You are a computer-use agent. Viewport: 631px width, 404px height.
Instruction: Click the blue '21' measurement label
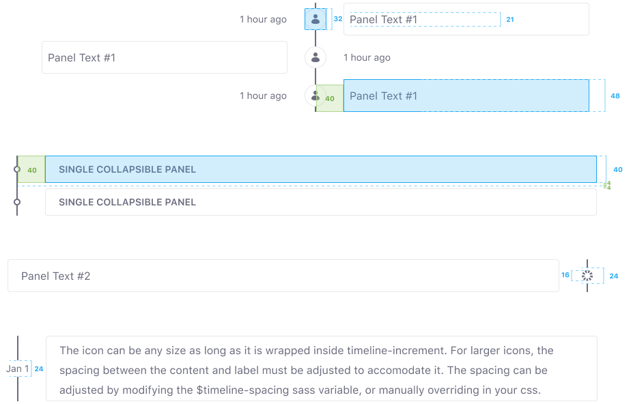pyautogui.click(x=510, y=19)
